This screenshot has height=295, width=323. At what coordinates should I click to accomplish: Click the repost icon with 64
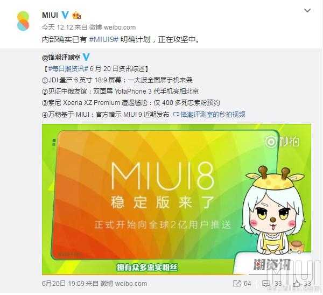point(242,284)
